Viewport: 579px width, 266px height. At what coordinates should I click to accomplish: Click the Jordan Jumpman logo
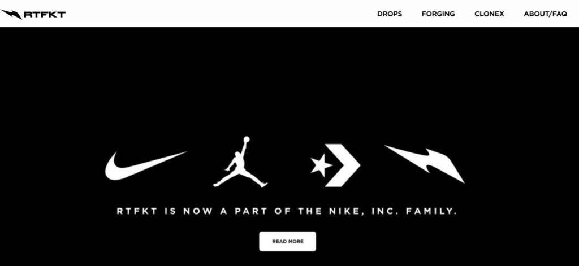240,162
